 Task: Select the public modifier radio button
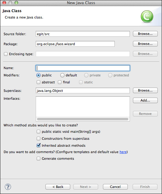[x=38, y=75]
